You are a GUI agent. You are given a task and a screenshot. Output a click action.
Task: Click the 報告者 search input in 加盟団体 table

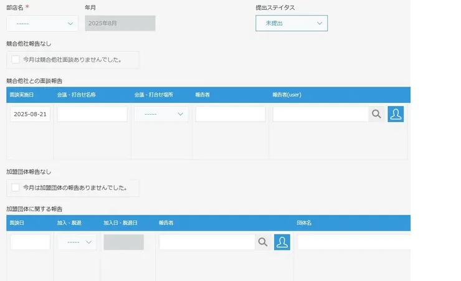[x=207, y=242]
